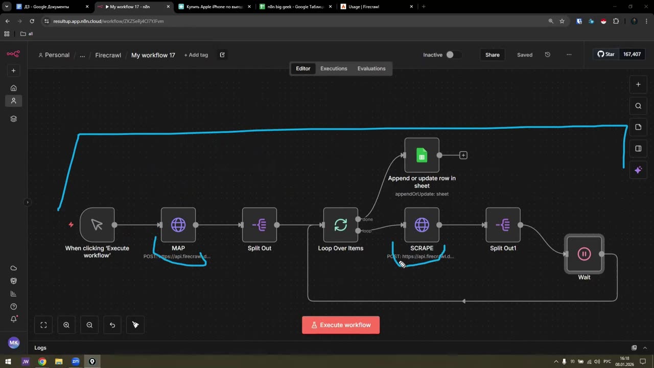Add a sticky note using the canvas note icon
The image size is (654, 368).
coord(638,127)
